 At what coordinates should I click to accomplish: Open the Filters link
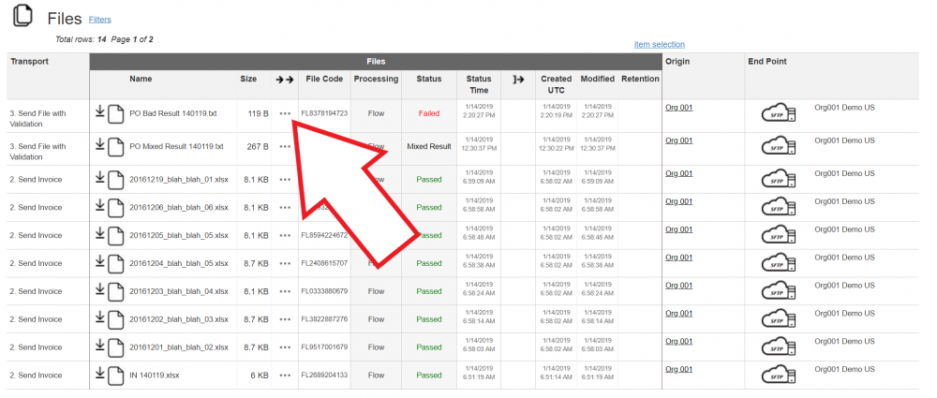(100, 19)
